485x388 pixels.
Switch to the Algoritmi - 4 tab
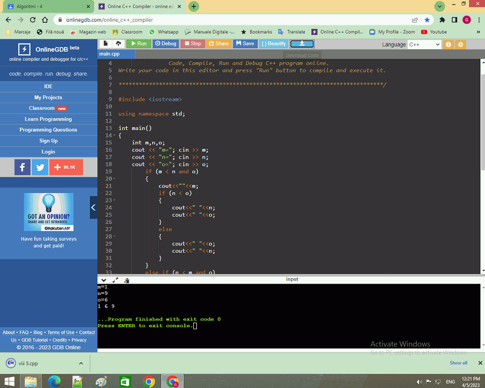point(47,7)
